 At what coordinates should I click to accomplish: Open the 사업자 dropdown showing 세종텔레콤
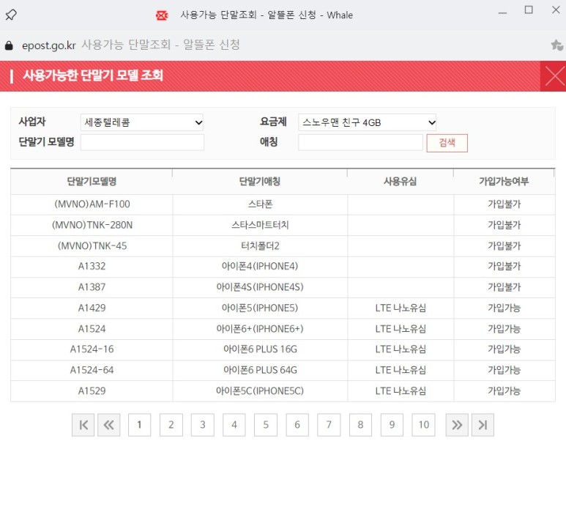[142, 122]
